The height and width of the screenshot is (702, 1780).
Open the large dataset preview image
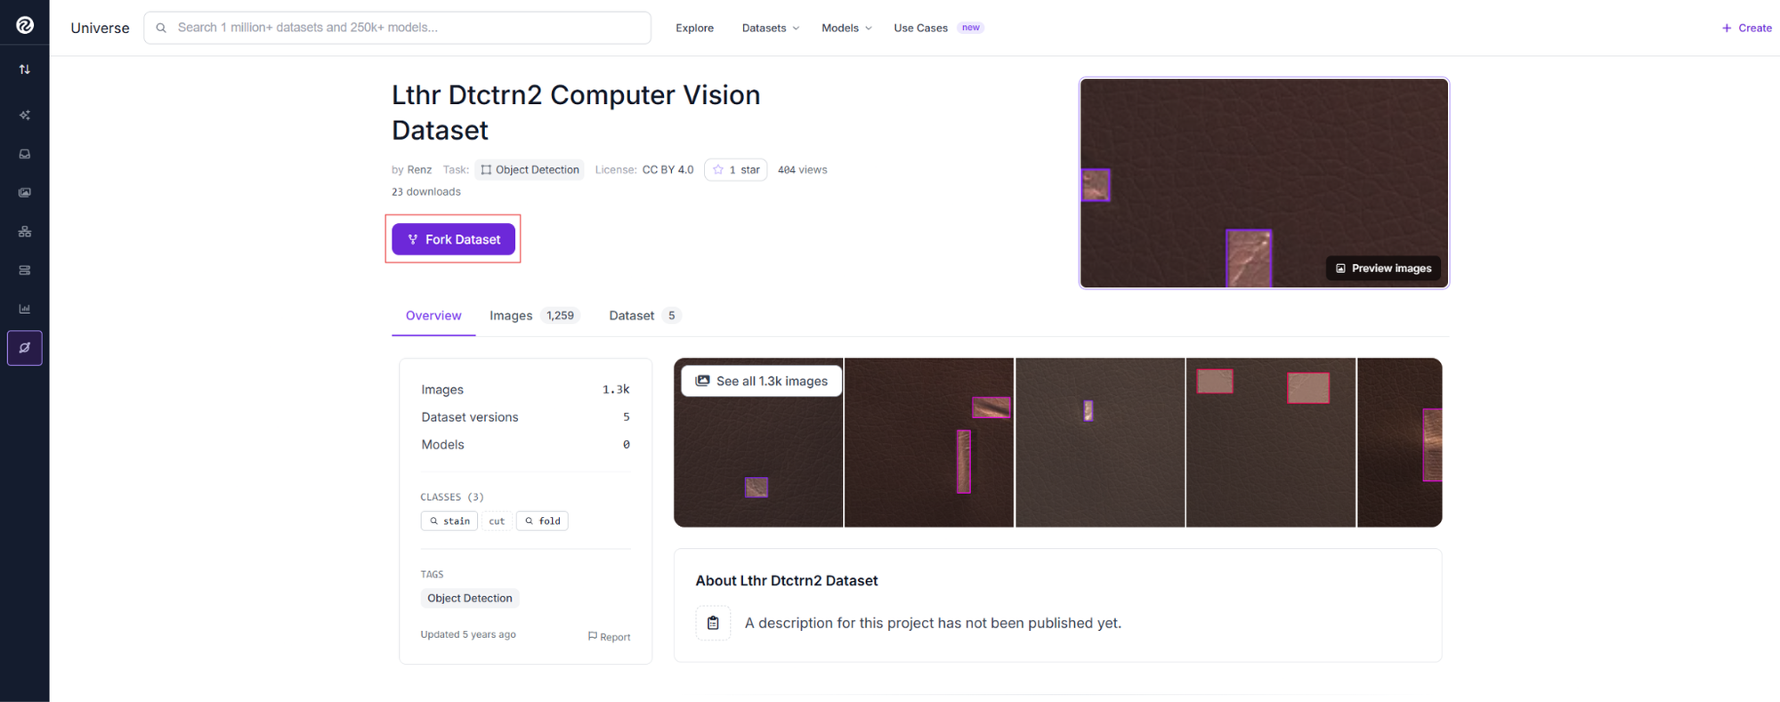pos(1264,183)
